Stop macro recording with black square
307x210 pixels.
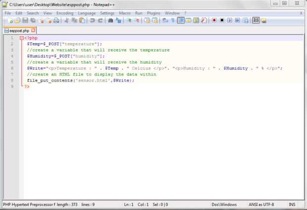(x=222, y=20)
